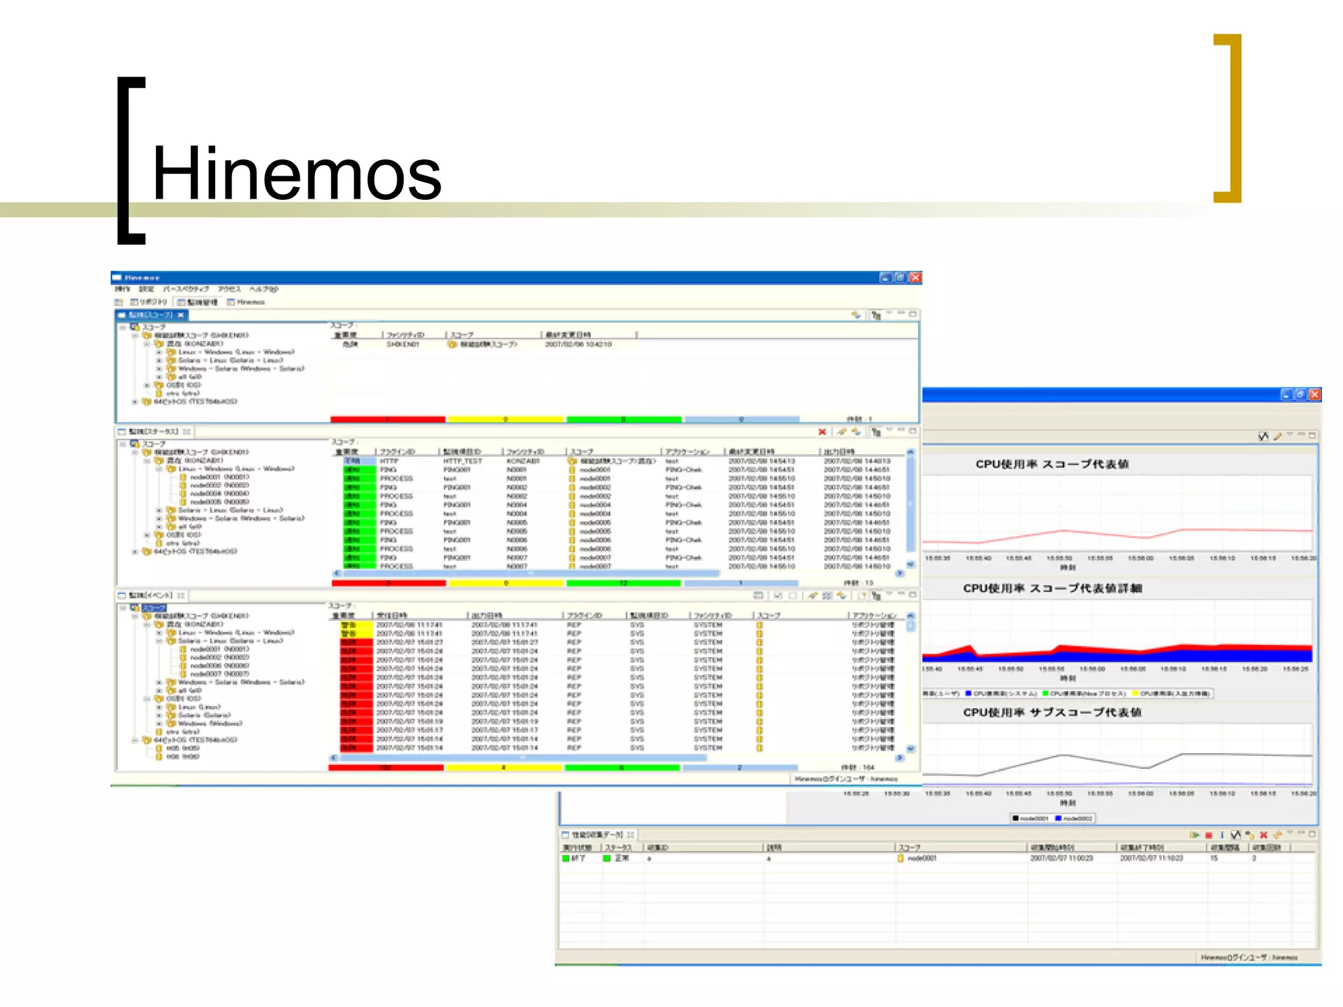Sort by プラグインID column in 監視[ステータス]

pyautogui.click(x=407, y=452)
